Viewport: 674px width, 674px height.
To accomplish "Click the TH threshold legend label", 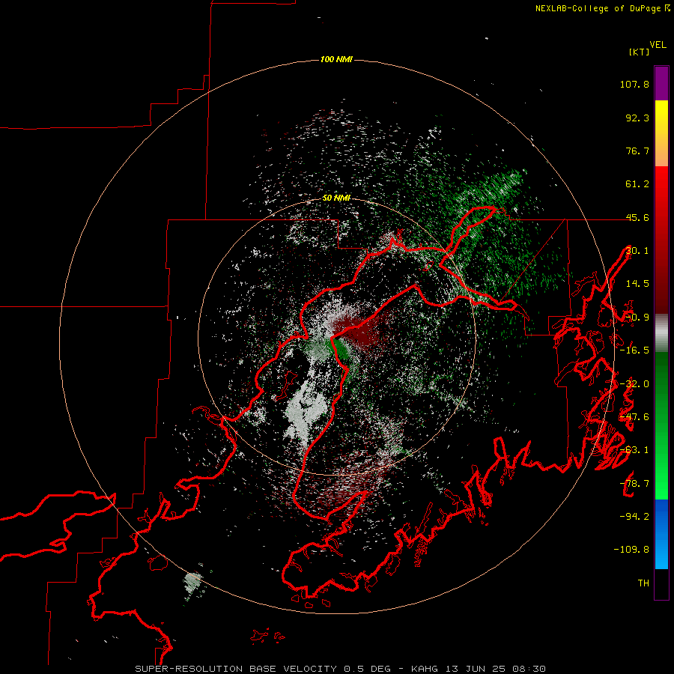I will [x=643, y=583].
